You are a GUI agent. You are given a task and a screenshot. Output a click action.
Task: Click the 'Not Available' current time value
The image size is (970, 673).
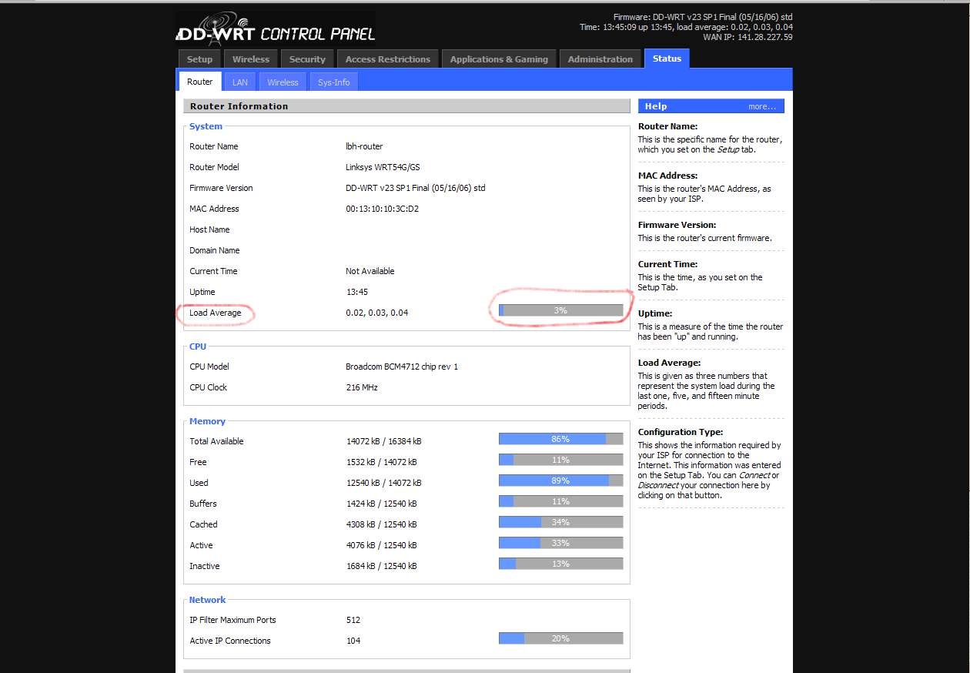click(x=370, y=271)
